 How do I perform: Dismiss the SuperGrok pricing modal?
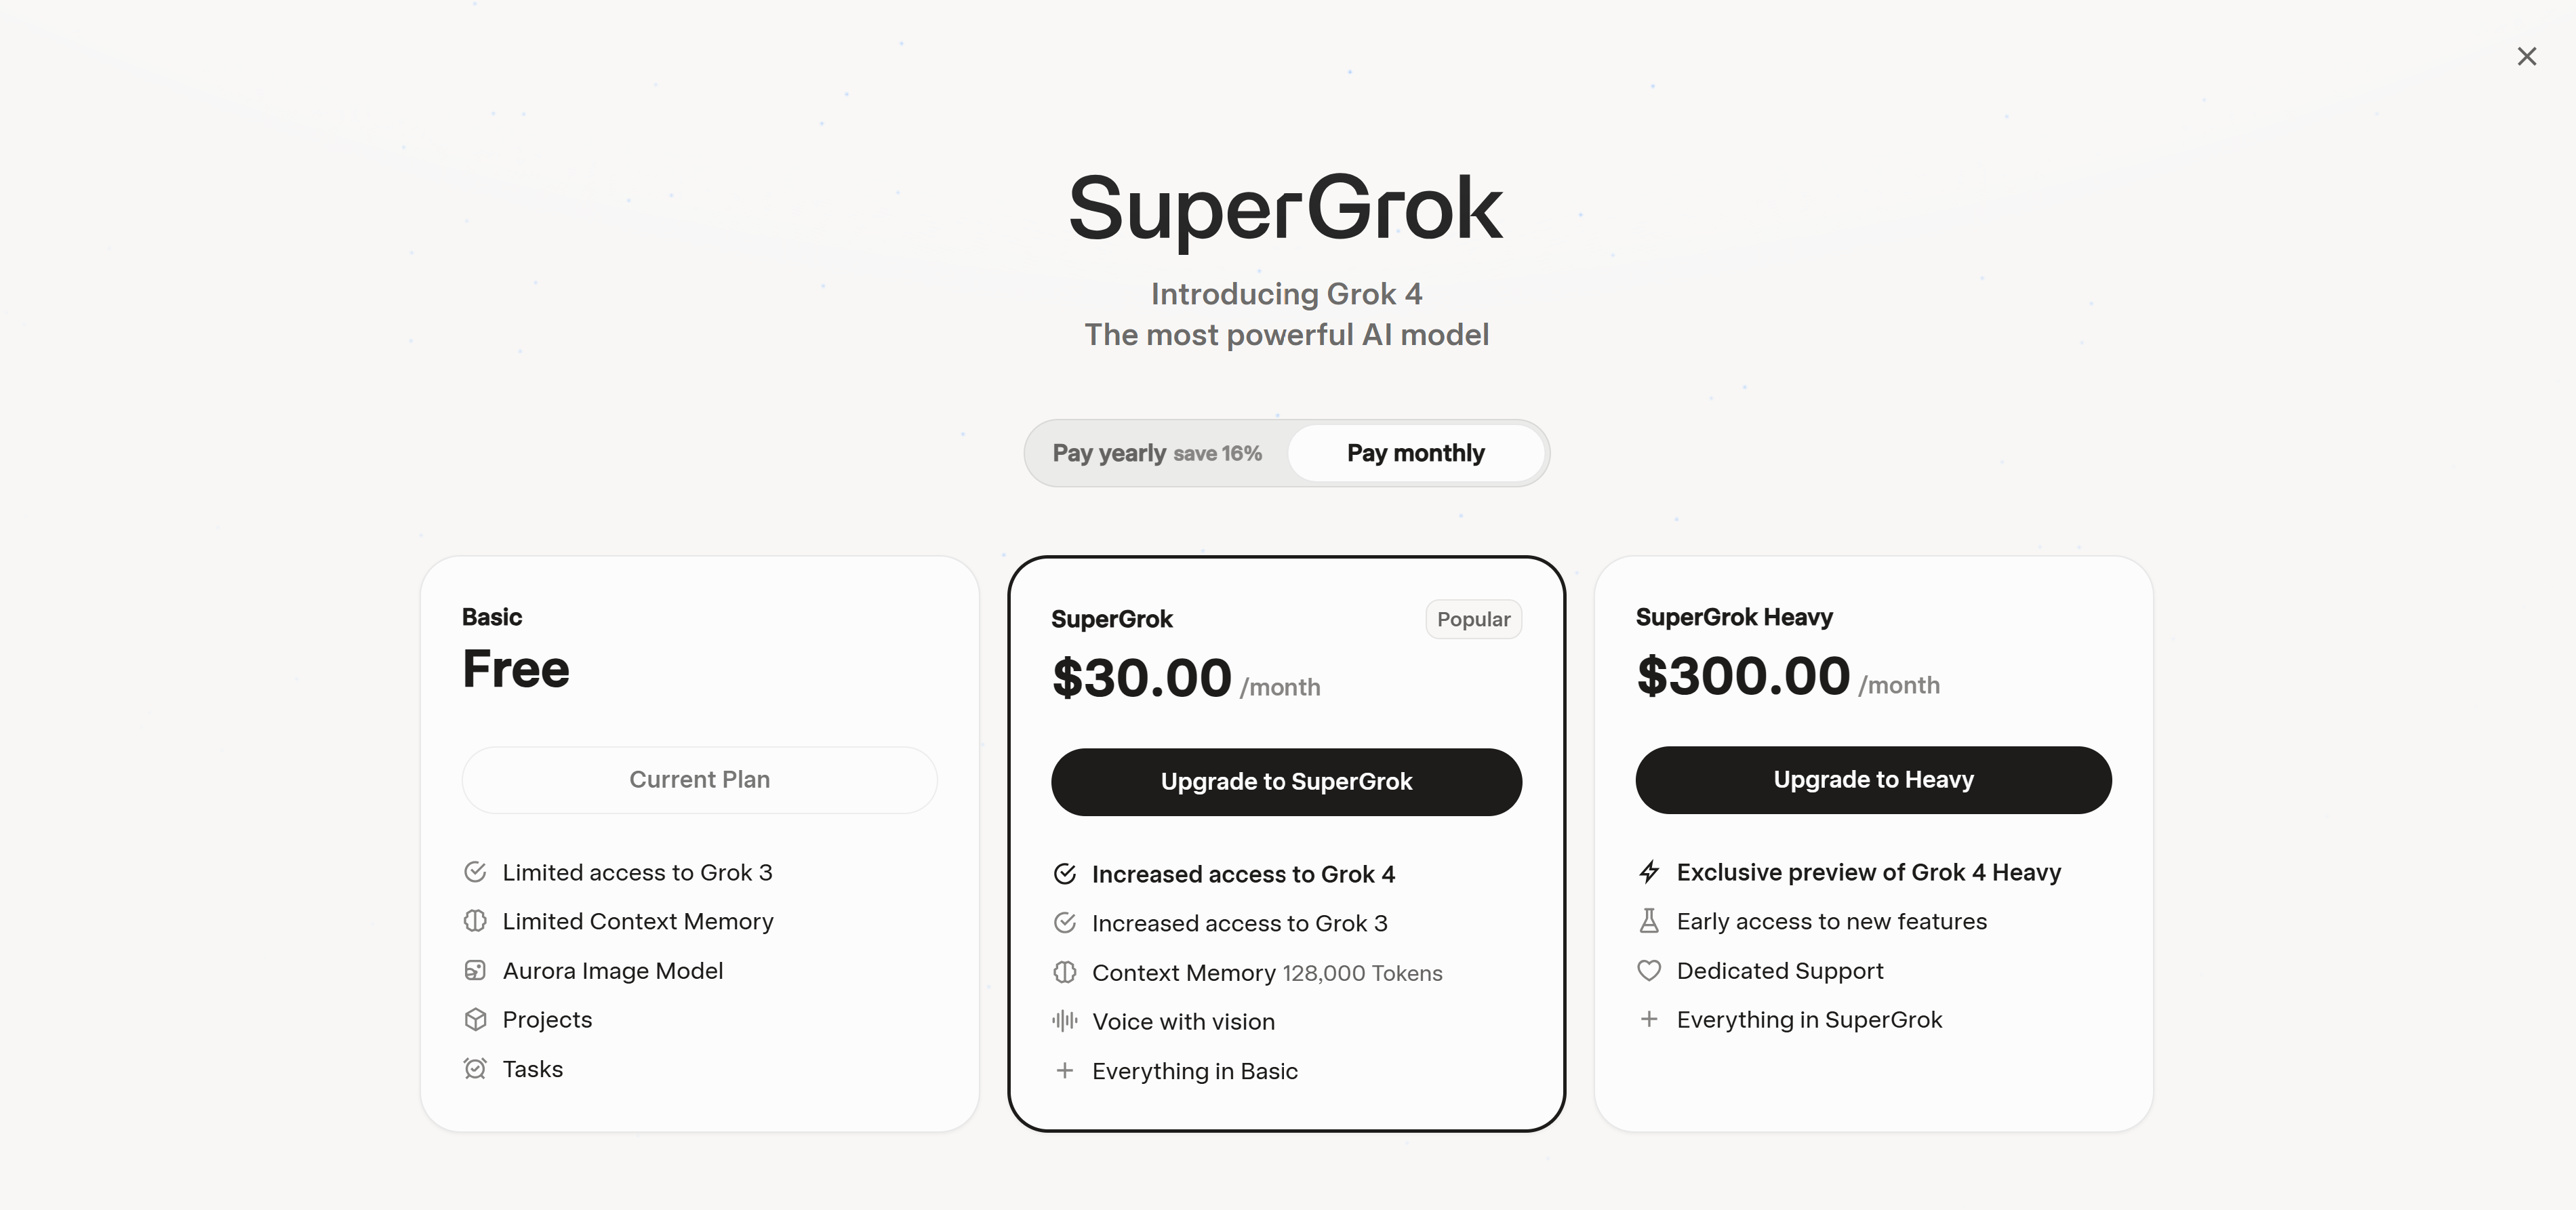point(2528,56)
